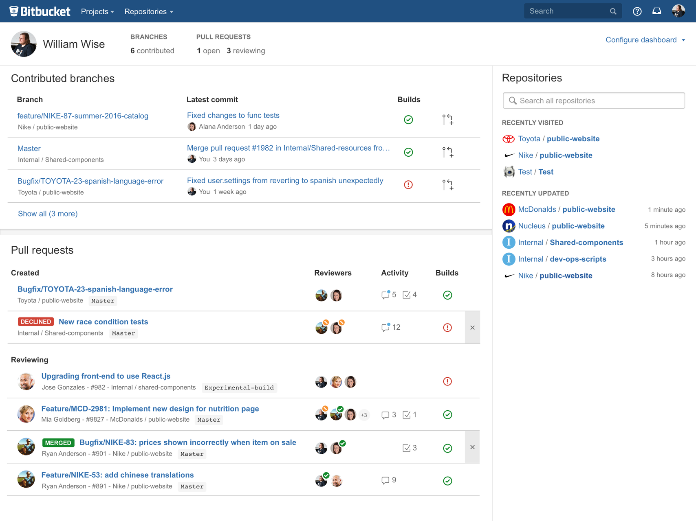Viewport: 696px width, 521px height.
Task: Click the Nike logo in Recently Visited
Action: point(509,155)
